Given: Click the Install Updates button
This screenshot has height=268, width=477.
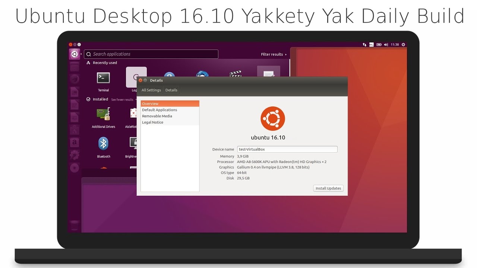Looking at the screenshot, I should pyautogui.click(x=328, y=188).
